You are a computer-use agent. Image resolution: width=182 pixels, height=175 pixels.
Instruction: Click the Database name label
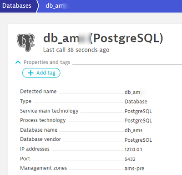[39, 130]
